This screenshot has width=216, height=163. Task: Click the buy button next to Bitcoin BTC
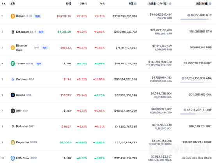37,16
